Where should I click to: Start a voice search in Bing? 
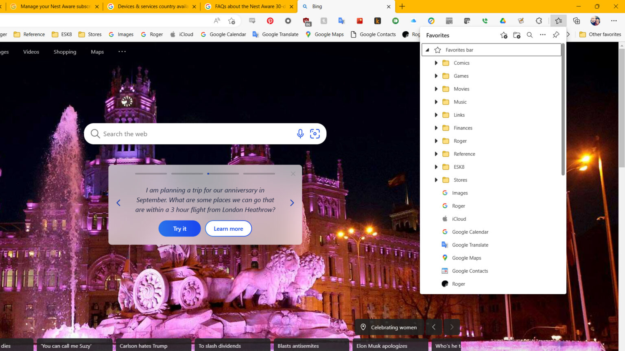[x=300, y=134]
